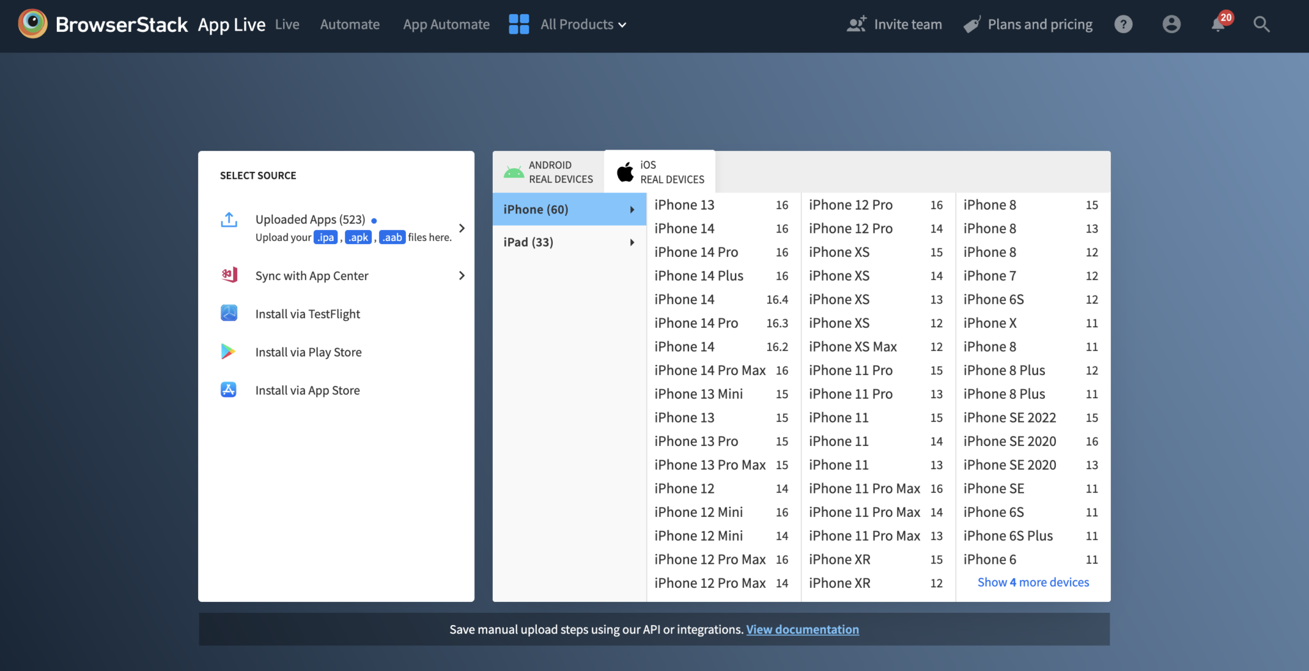Open the user account profile icon

point(1171,24)
